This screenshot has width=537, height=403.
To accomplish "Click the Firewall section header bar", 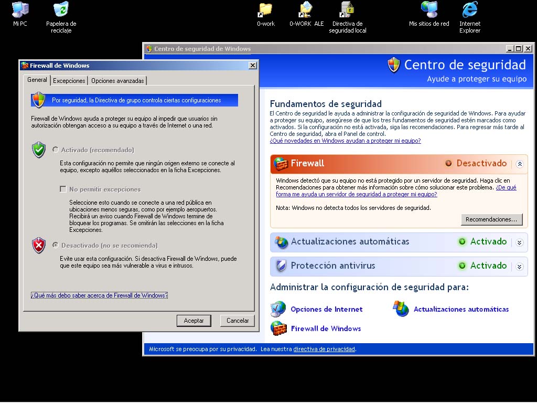I will pos(399,164).
